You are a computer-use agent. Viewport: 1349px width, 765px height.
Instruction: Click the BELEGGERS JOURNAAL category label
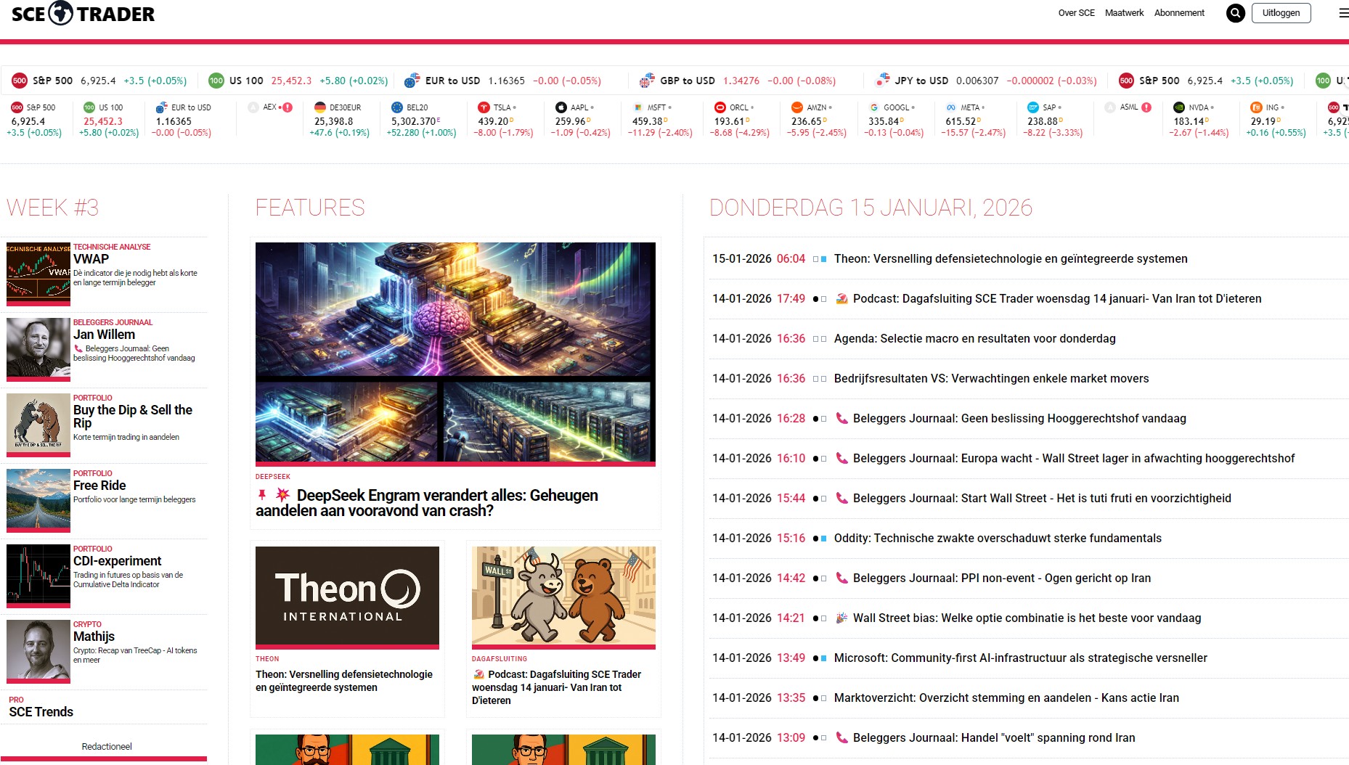click(x=113, y=322)
